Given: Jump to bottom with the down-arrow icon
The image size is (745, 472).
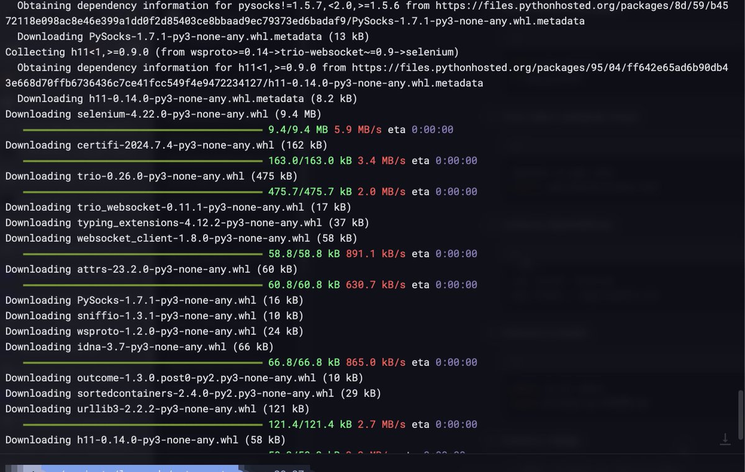Looking at the screenshot, I should (725, 439).
